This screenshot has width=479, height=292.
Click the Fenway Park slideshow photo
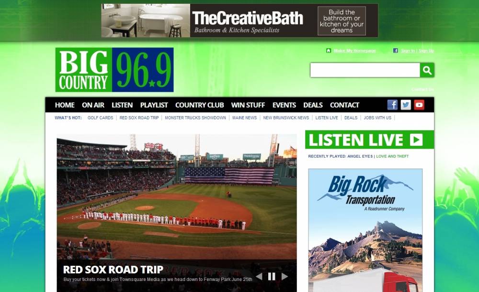pyautogui.click(x=177, y=196)
